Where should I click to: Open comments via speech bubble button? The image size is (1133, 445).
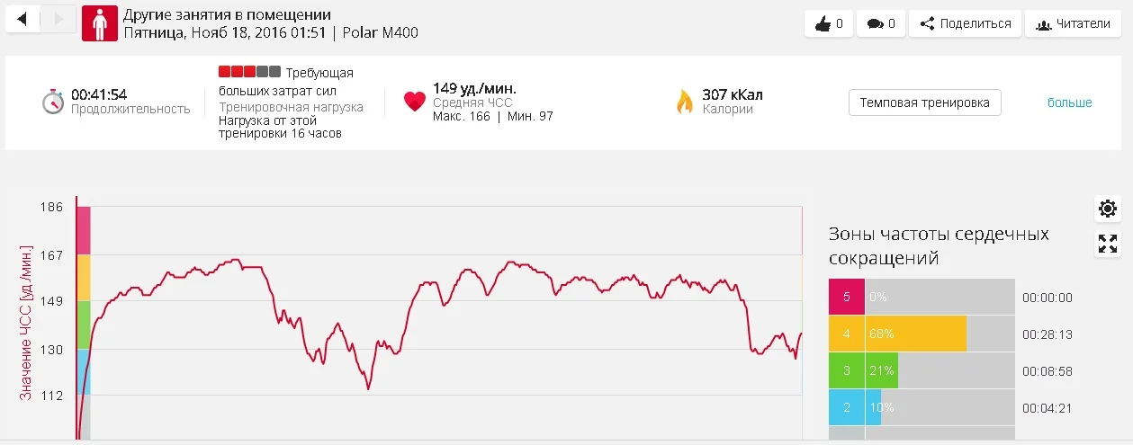pyautogui.click(x=880, y=23)
